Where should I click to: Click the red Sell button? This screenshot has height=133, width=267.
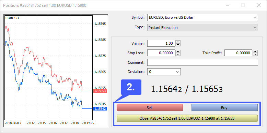150,108
